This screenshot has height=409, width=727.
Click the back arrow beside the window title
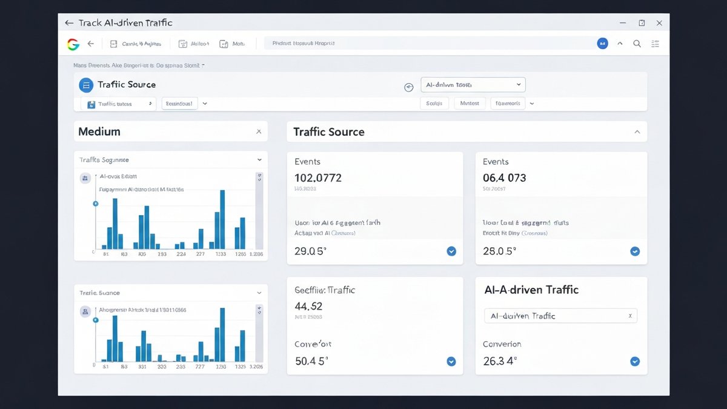[x=69, y=23]
